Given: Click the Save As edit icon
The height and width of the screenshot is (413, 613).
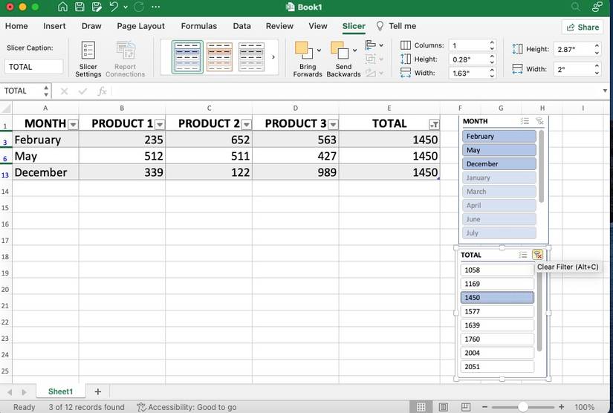Looking at the screenshot, I should tap(96, 7).
